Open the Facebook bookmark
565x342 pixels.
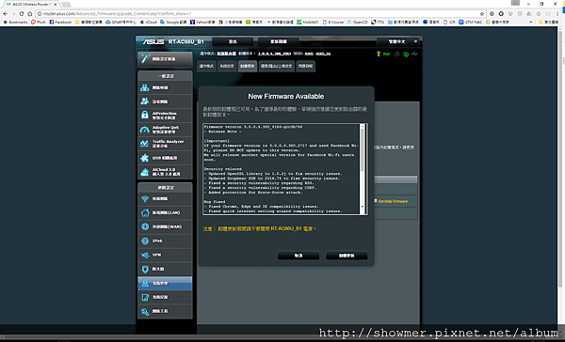(x=60, y=23)
